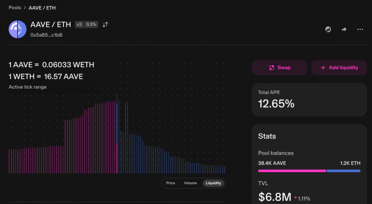Image resolution: width=372 pixels, height=204 pixels.
Task: Copy pool address 0x5aB5...c1bB
Action: [x=46, y=35]
